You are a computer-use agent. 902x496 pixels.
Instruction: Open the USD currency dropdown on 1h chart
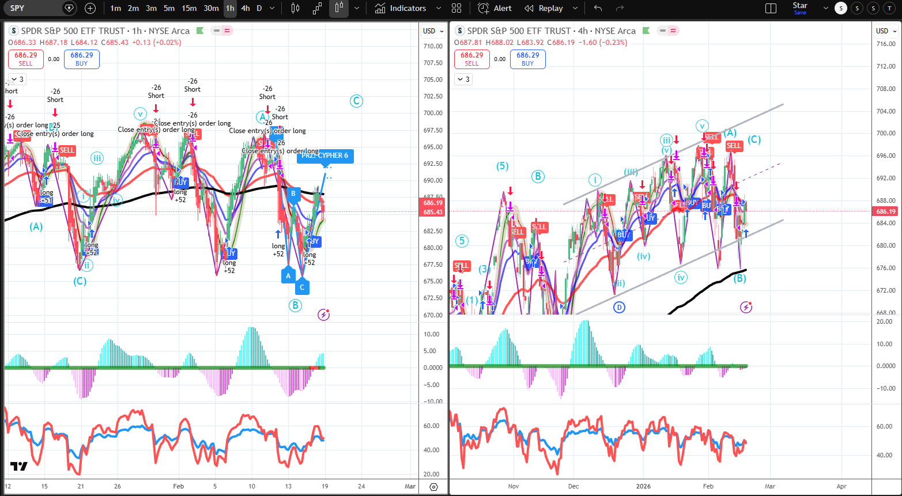(x=433, y=31)
